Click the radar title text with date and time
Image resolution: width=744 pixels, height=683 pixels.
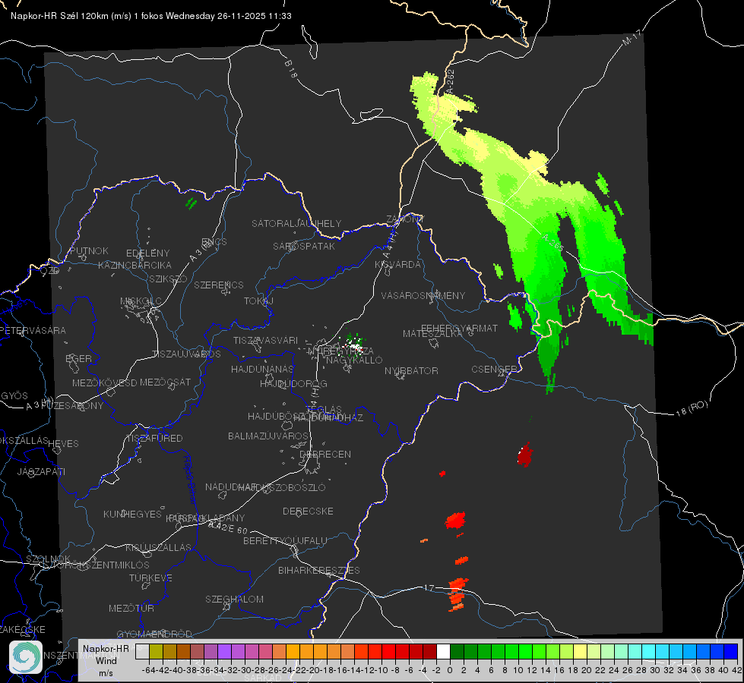point(151,16)
